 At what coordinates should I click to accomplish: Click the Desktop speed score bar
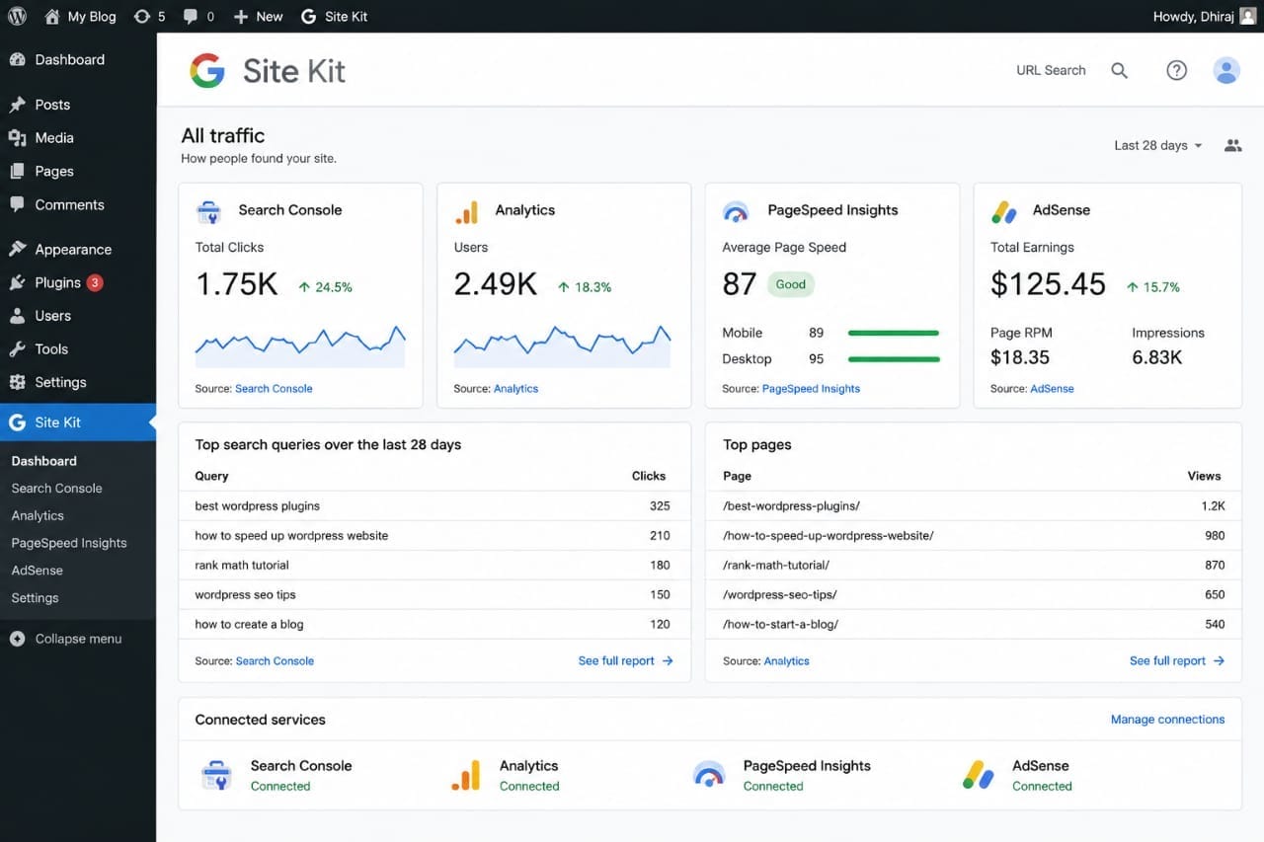pos(894,359)
